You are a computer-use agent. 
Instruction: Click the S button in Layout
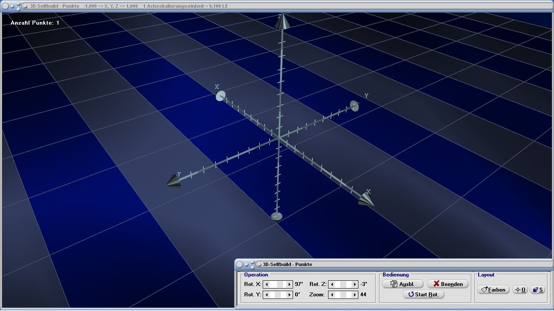[x=538, y=289]
